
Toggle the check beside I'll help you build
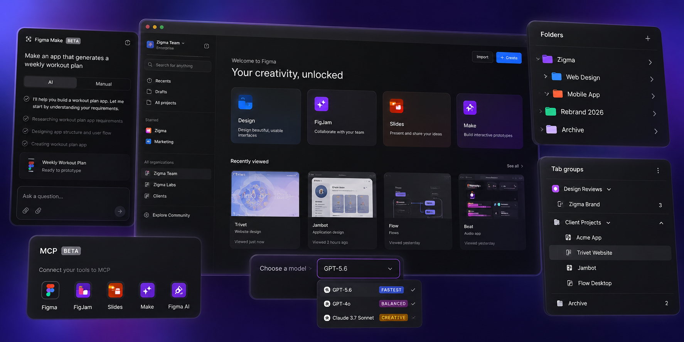pyautogui.click(x=27, y=99)
